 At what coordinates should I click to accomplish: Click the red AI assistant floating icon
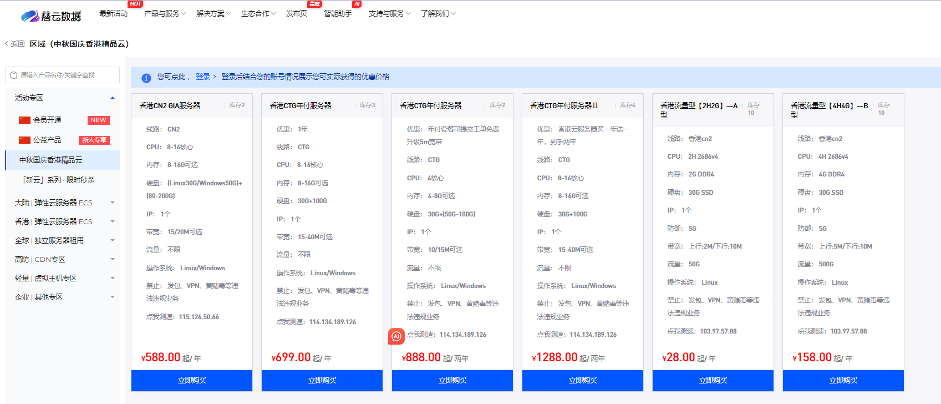(396, 336)
